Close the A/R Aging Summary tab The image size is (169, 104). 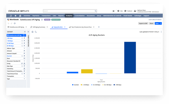coord(47,27)
